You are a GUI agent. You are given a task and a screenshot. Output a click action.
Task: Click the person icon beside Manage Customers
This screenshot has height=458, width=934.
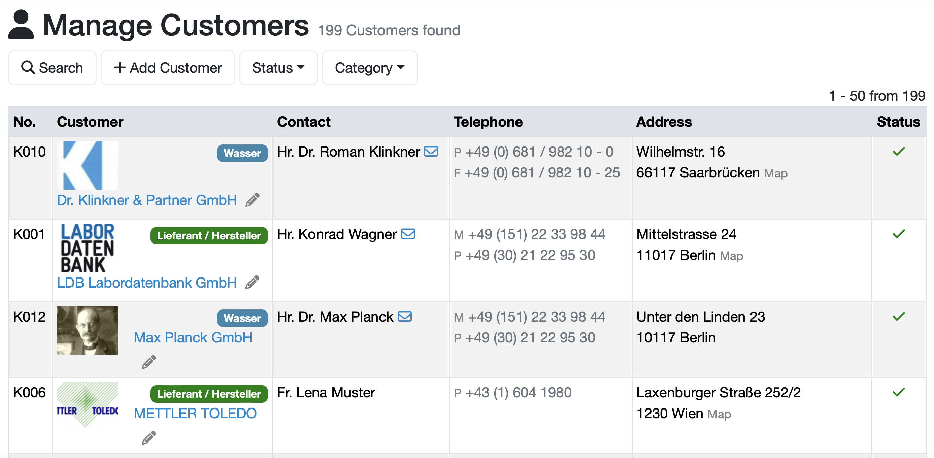(21, 25)
